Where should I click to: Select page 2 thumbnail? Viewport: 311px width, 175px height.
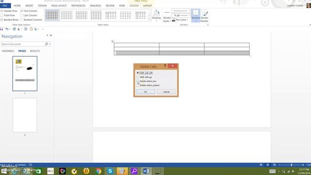25,115
